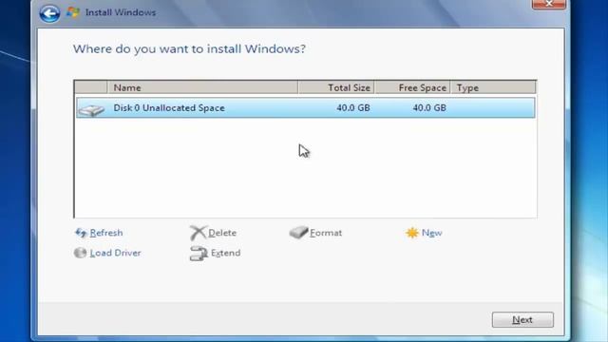Open the Load Driver link
Screen dimensions: 608x342
click(115, 253)
